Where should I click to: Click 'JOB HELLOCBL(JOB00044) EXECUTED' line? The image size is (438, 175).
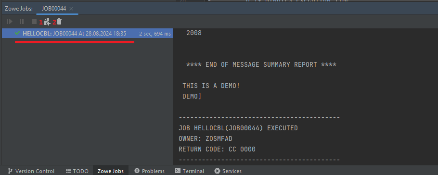[x=238, y=128]
